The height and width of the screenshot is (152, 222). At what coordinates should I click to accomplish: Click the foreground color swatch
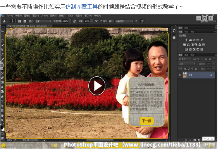point(2,127)
